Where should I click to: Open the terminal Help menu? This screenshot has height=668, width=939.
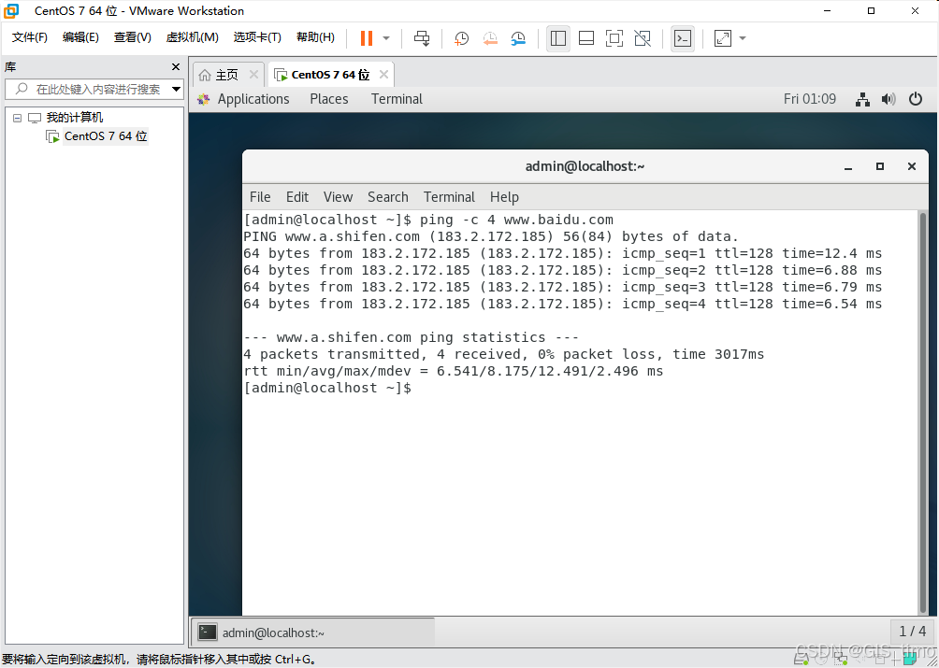(x=504, y=197)
